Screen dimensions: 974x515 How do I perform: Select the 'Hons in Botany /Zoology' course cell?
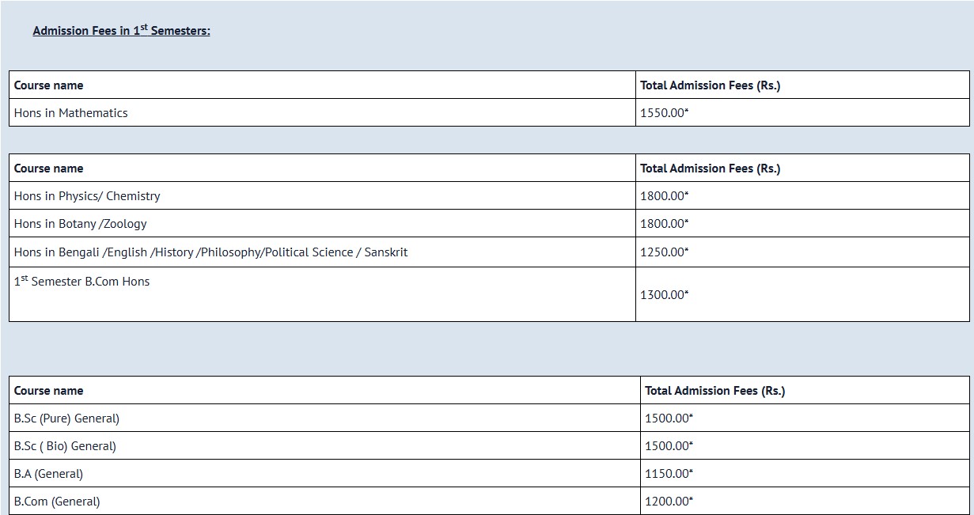click(80, 224)
